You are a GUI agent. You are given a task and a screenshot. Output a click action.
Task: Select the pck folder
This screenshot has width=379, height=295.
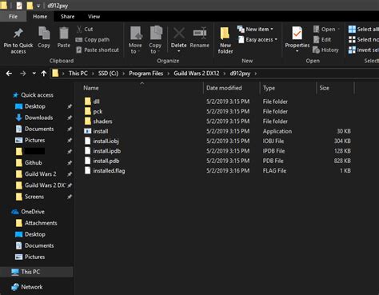click(x=98, y=111)
